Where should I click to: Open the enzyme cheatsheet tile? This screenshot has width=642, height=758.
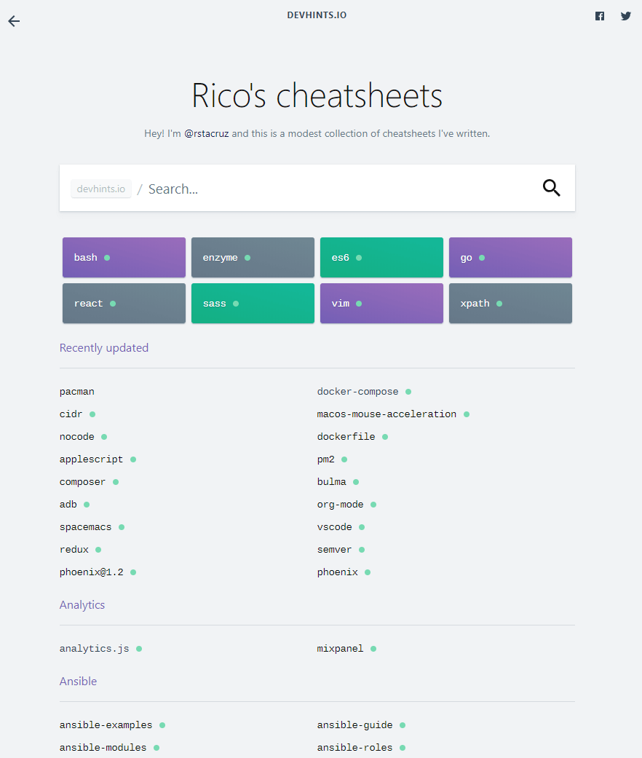[253, 257]
